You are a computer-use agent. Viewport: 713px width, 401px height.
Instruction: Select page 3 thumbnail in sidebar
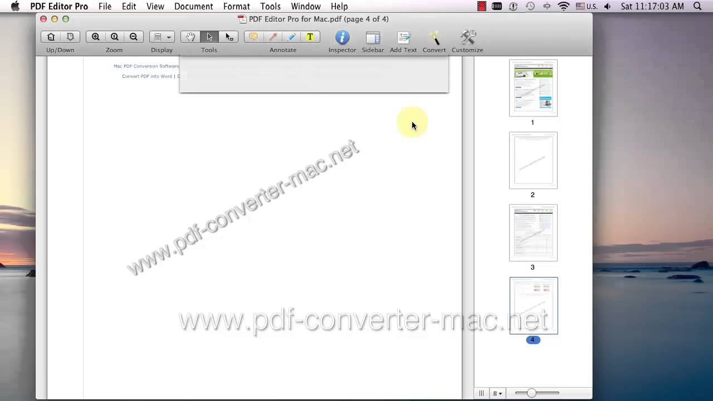click(533, 233)
